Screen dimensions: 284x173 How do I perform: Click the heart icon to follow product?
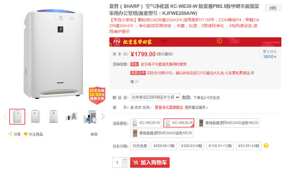[26, 134]
